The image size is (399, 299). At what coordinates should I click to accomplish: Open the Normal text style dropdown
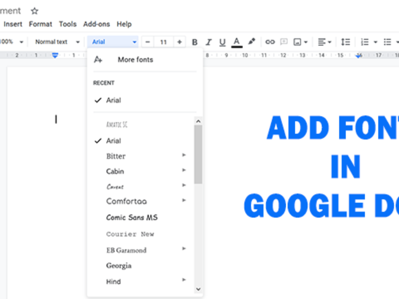(x=58, y=42)
